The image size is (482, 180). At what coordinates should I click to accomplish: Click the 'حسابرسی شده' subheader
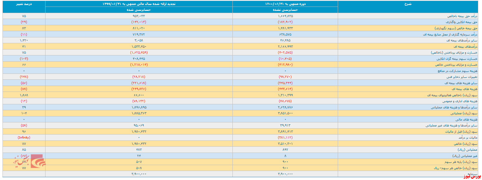[x=139, y=10]
